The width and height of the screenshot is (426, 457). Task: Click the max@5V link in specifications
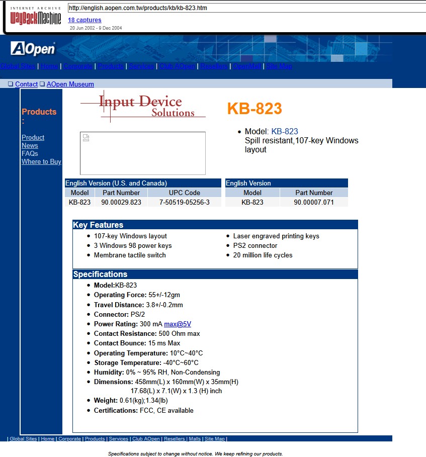coord(177,324)
